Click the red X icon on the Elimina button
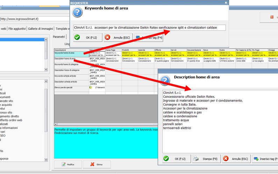This screenshot has height=174, width=278. 92,165
